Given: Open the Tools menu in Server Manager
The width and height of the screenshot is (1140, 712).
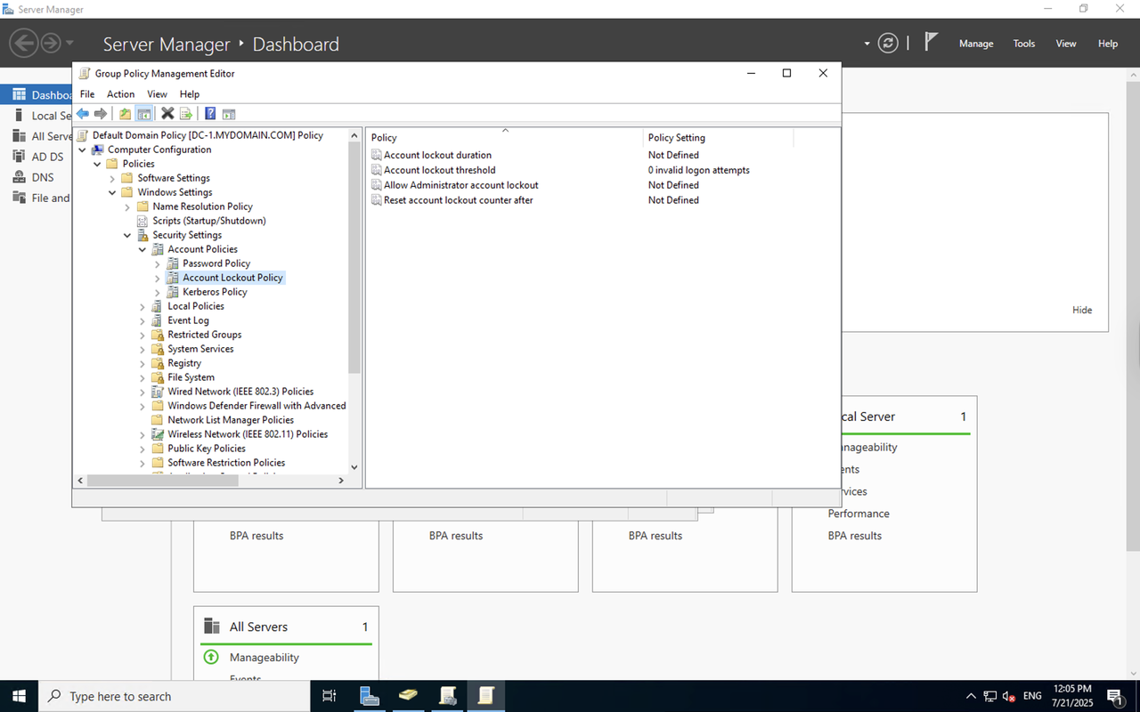Looking at the screenshot, I should [x=1024, y=44].
